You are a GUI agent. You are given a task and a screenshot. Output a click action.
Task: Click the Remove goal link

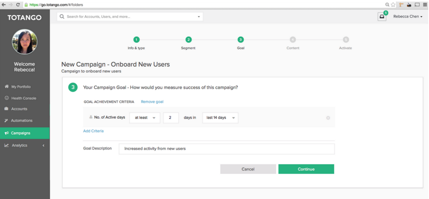coord(152,102)
